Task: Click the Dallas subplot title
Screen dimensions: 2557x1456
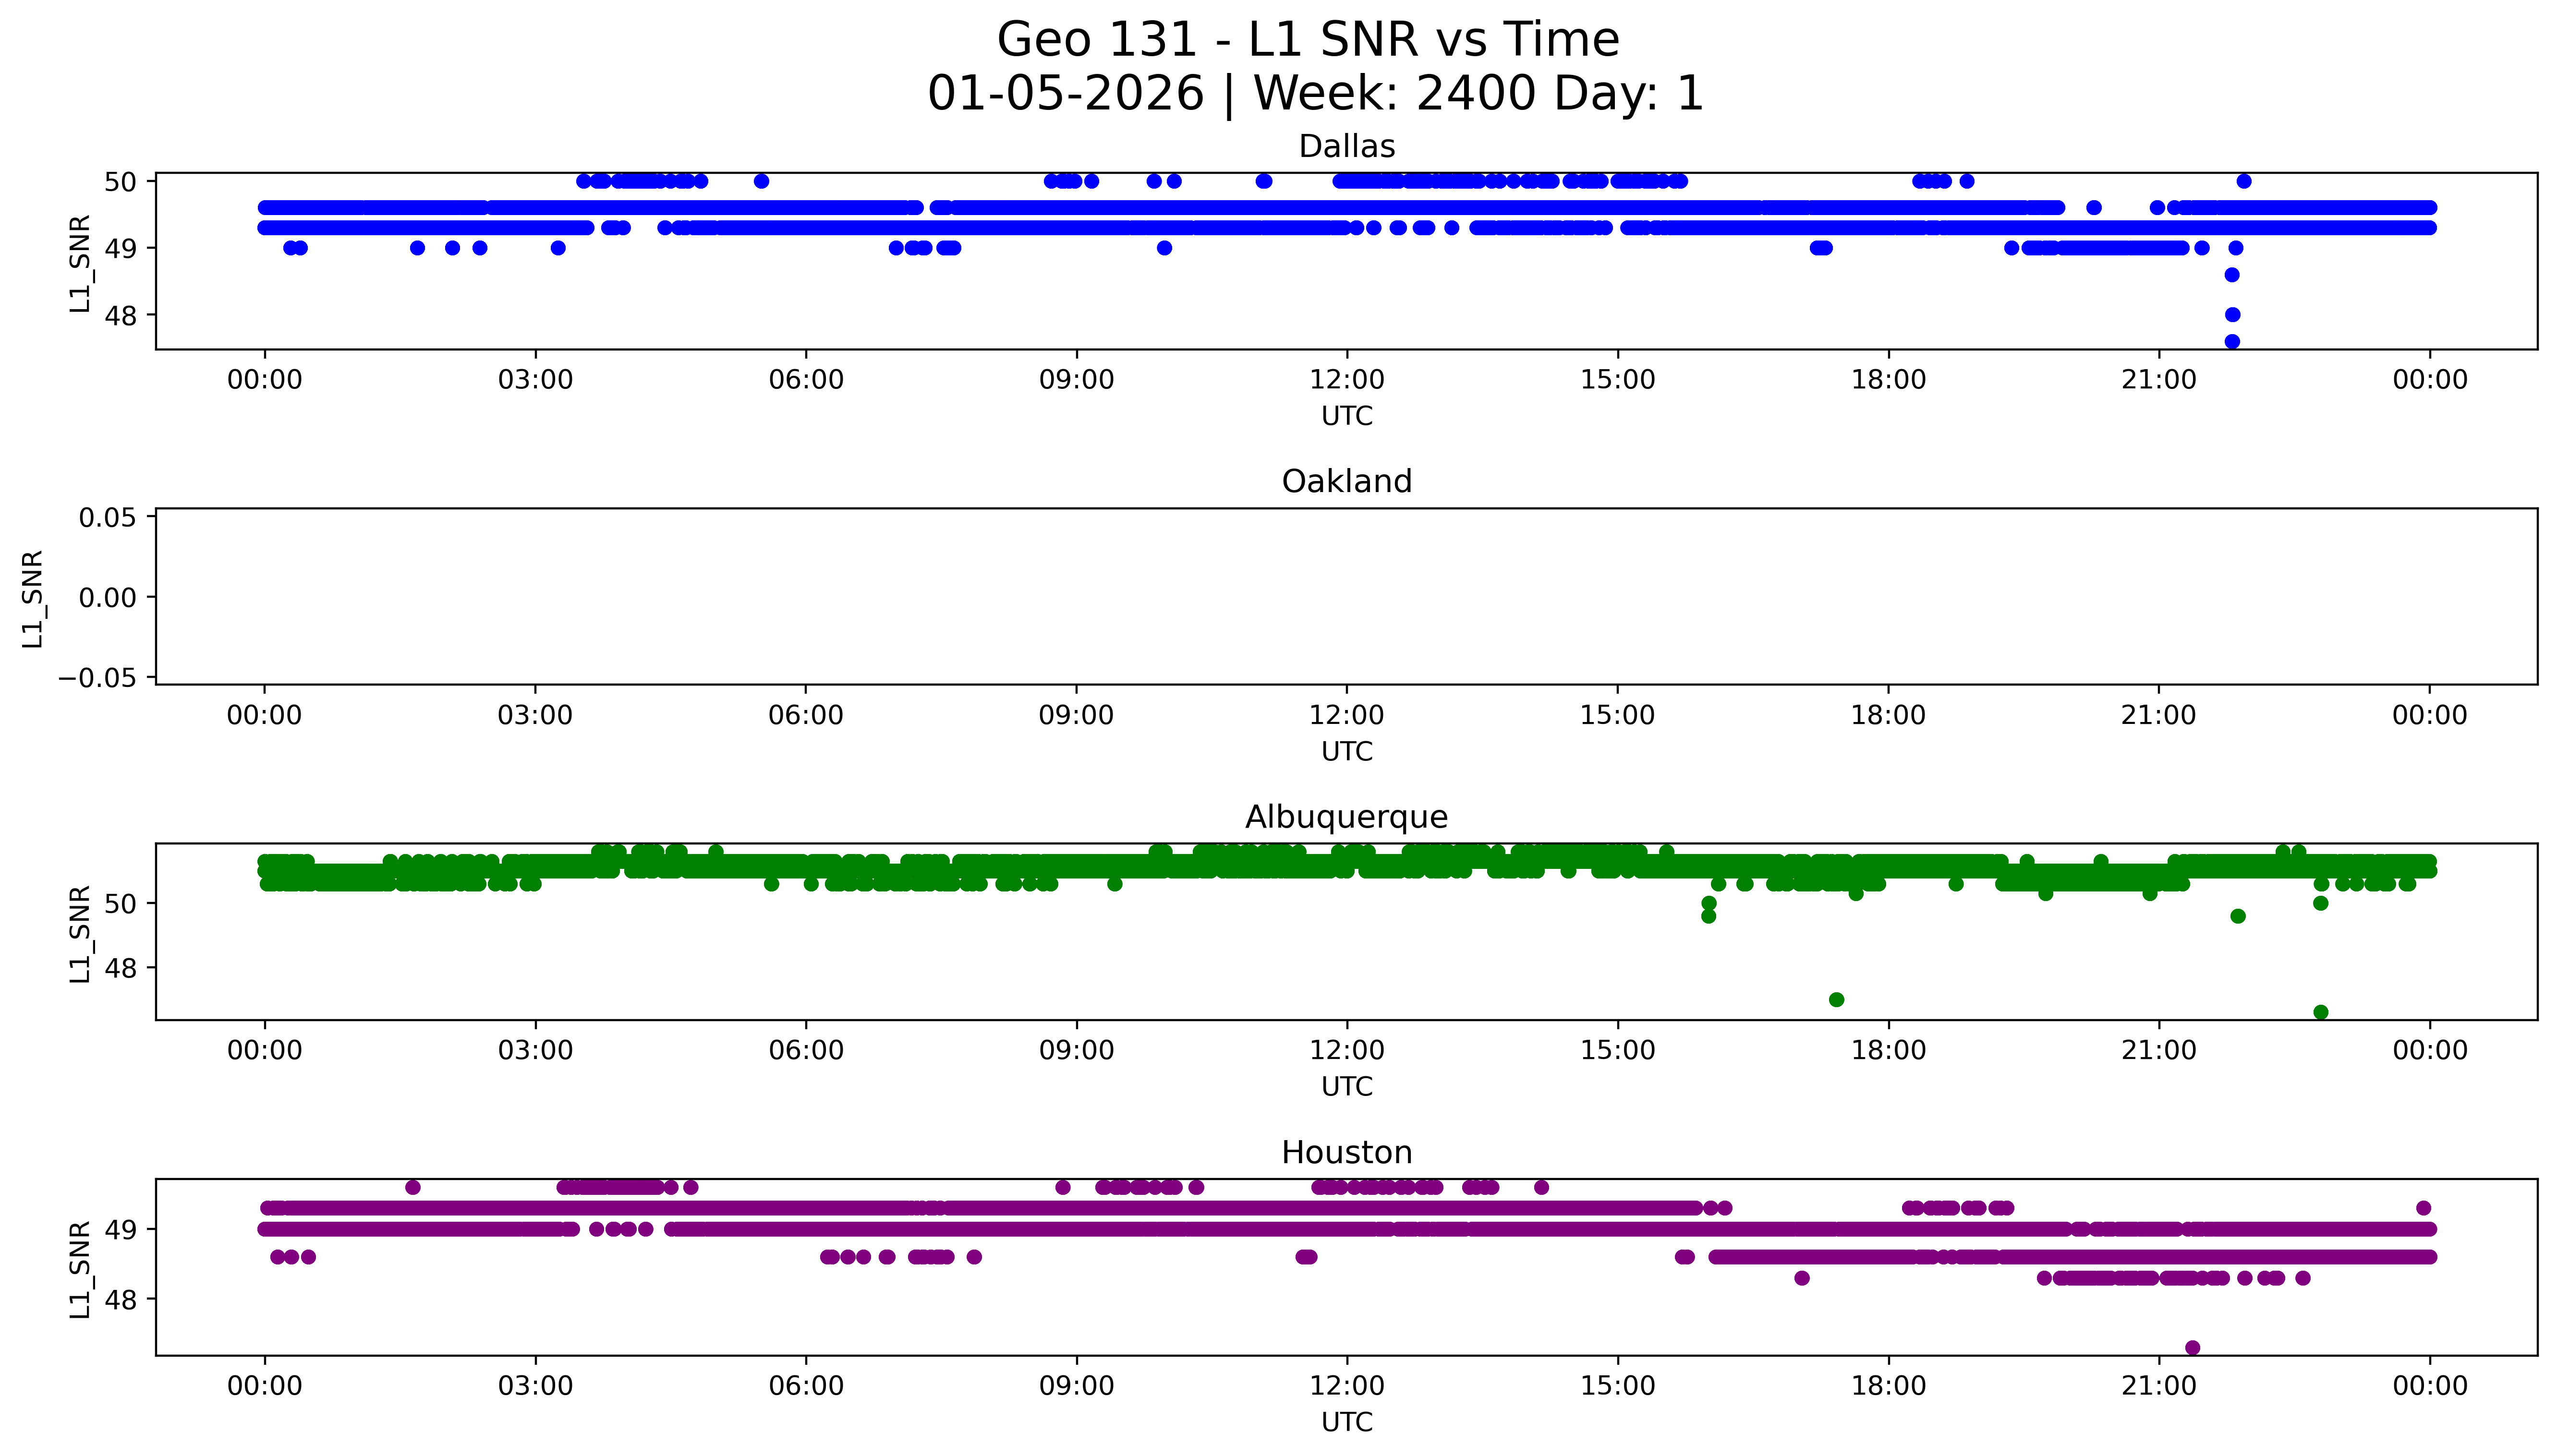Action: [1346, 147]
